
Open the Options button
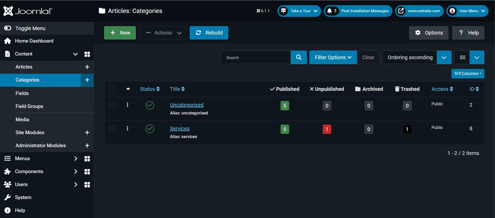click(429, 33)
